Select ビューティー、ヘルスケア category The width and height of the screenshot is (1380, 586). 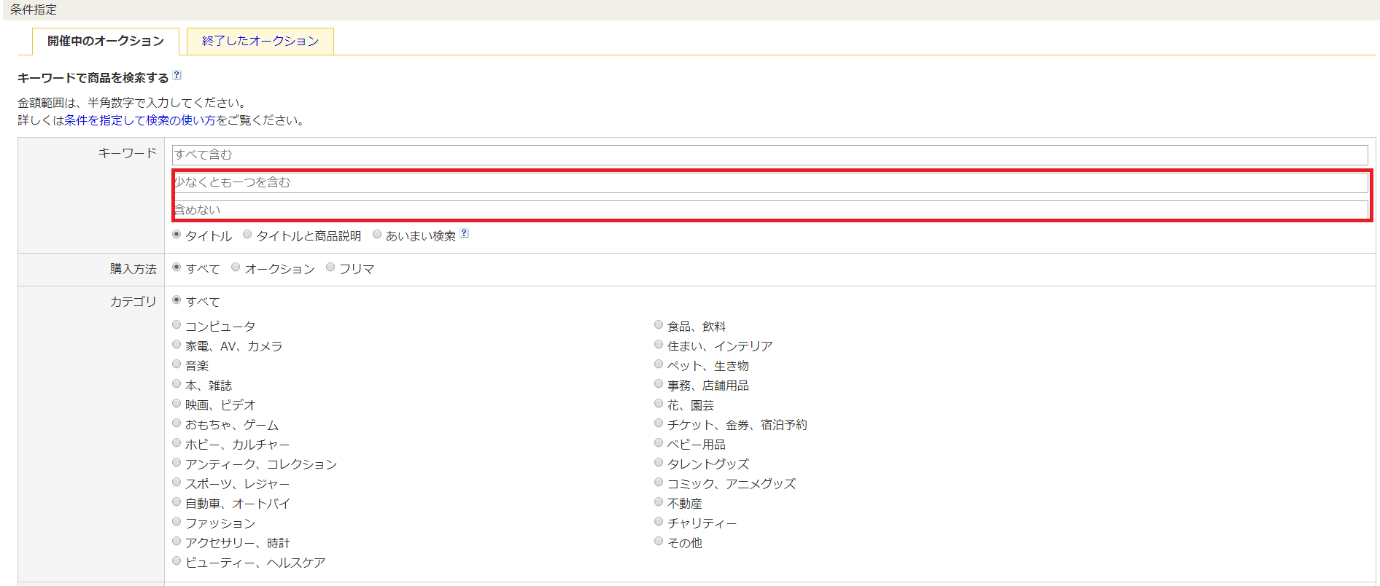pos(177,561)
